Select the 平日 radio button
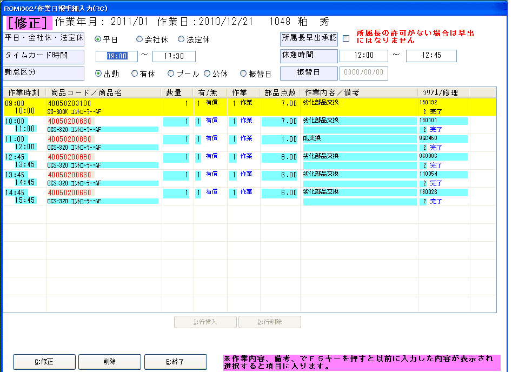Screen dimensions: 512x372 [98, 39]
